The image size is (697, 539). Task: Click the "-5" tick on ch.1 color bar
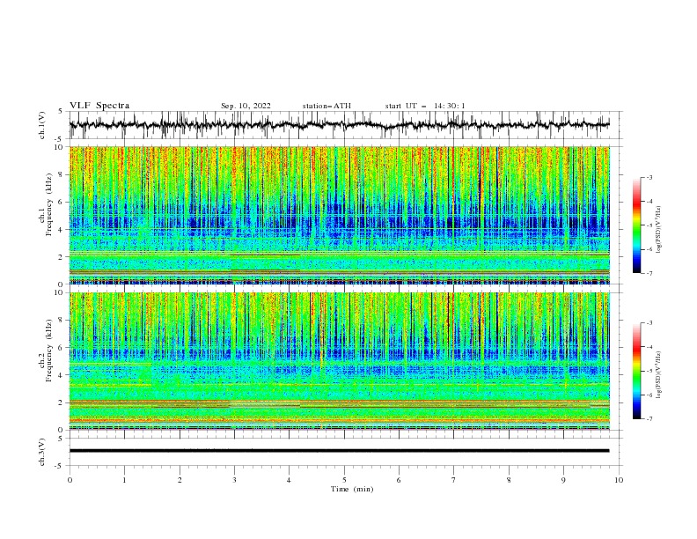tap(649, 225)
